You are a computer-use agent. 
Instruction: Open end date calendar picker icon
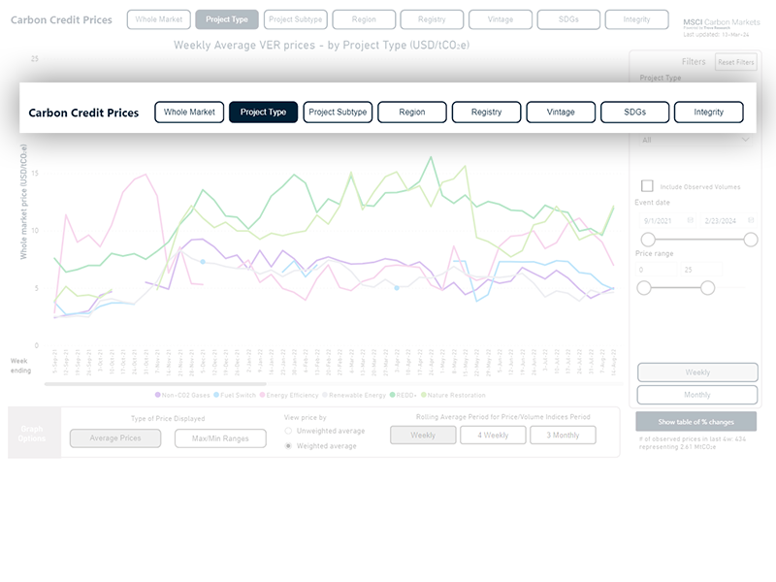point(751,220)
